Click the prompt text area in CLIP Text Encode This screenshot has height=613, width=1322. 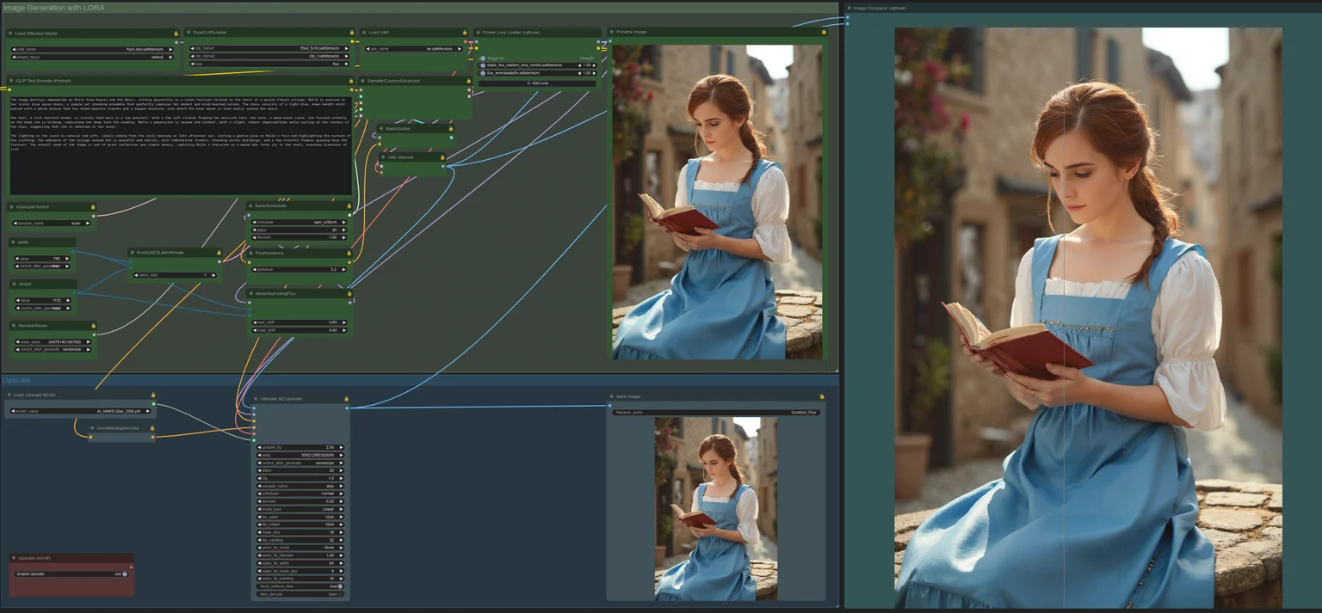[181, 145]
